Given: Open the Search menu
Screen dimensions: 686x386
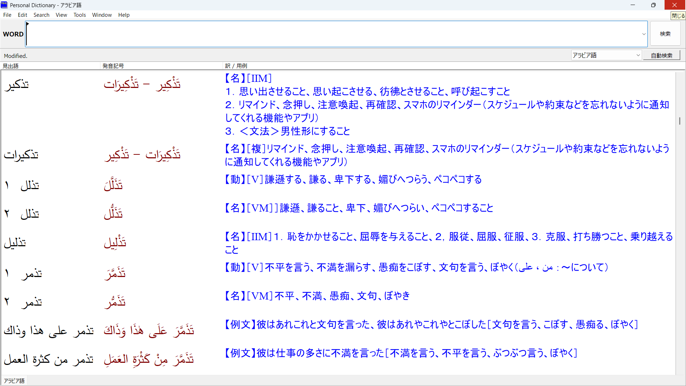Looking at the screenshot, I should click(41, 15).
